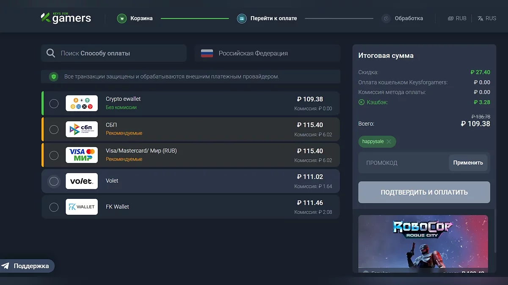Screen dimensions: 508x285
Task: Click the Обработка step spinner icon
Action: click(386, 19)
